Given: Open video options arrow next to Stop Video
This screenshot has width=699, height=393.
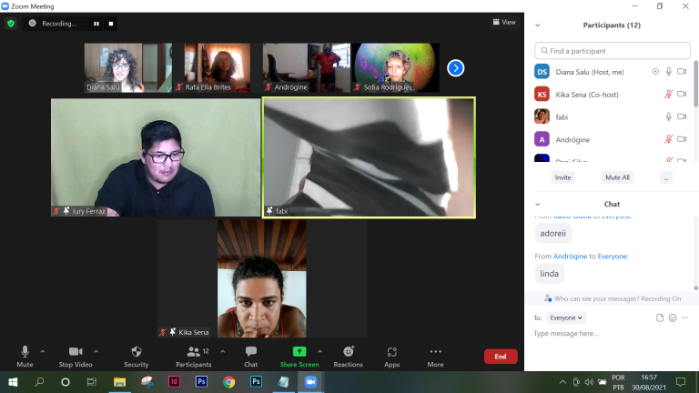Looking at the screenshot, I should click(96, 351).
